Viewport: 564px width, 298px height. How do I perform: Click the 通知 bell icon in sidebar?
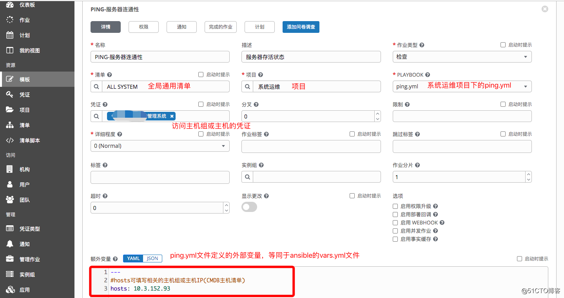[x=10, y=244]
